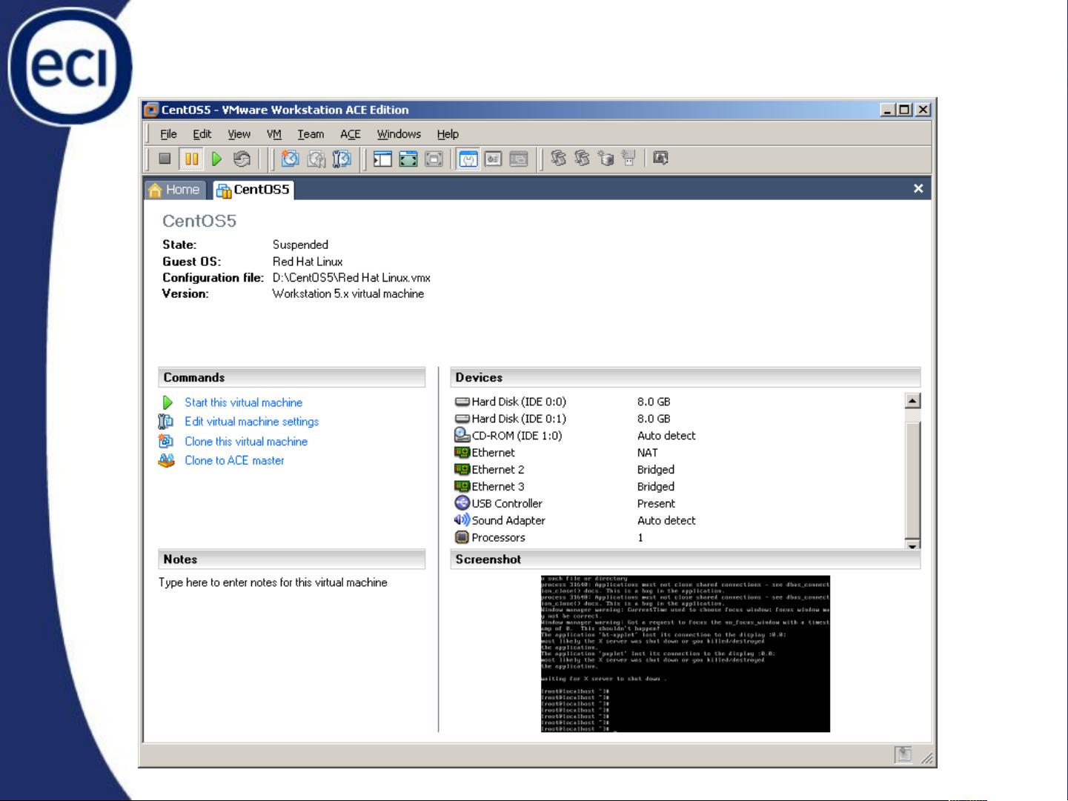Click the first ACE tool icon

(559, 159)
